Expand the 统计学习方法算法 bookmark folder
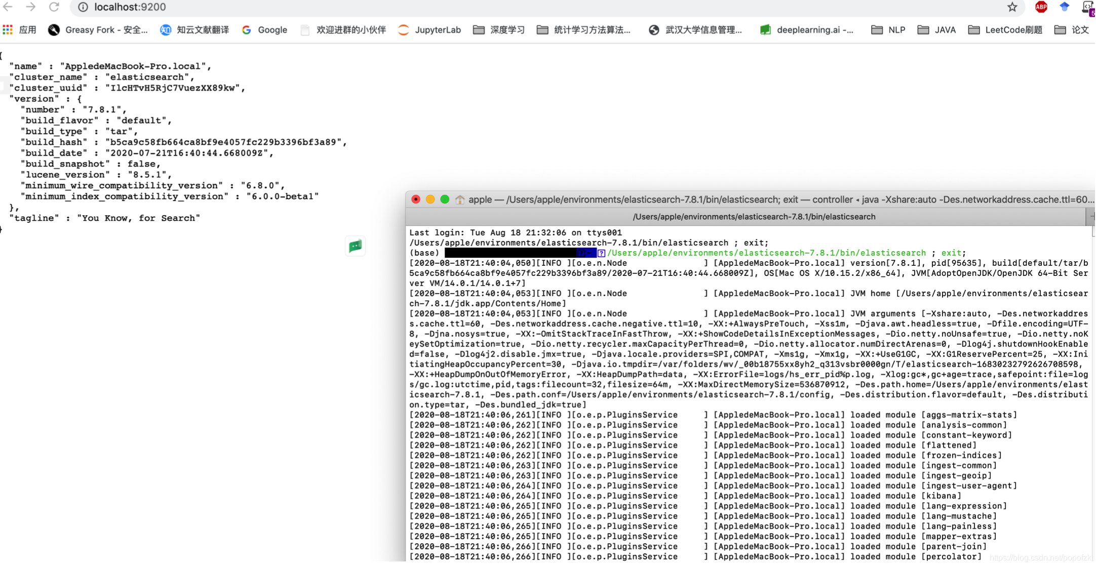Screen dimensions: 1096x567 coord(584,30)
